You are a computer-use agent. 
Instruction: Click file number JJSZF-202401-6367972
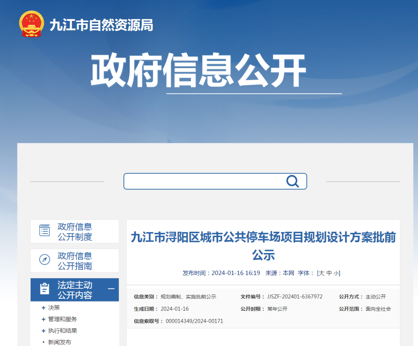[295, 297]
